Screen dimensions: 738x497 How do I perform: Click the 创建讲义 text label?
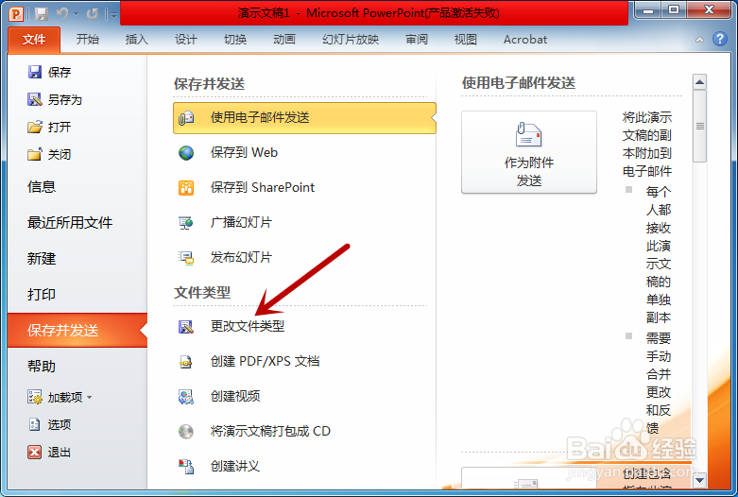[235, 466]
